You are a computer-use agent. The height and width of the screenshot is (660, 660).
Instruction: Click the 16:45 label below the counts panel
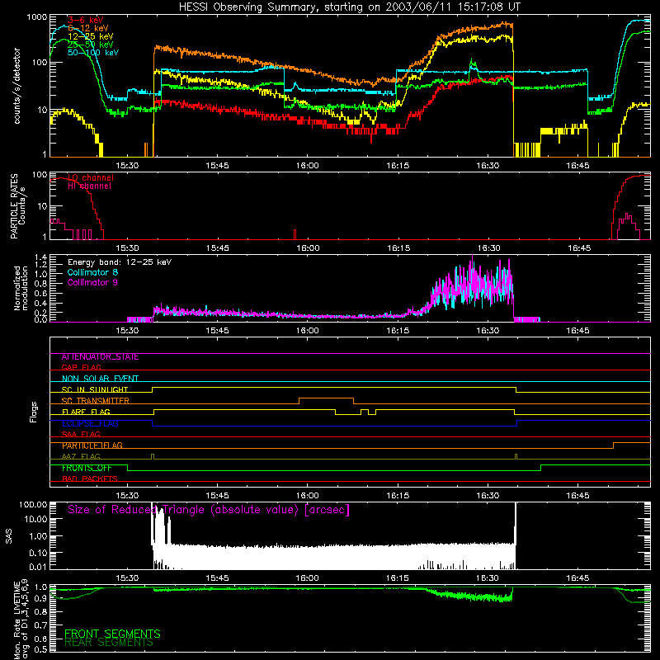577,166
